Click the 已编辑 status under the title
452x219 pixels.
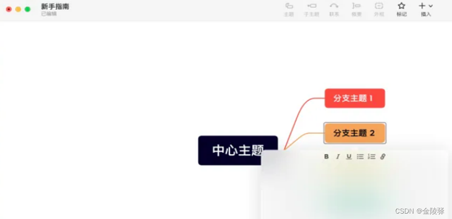(x=49, y=13)
